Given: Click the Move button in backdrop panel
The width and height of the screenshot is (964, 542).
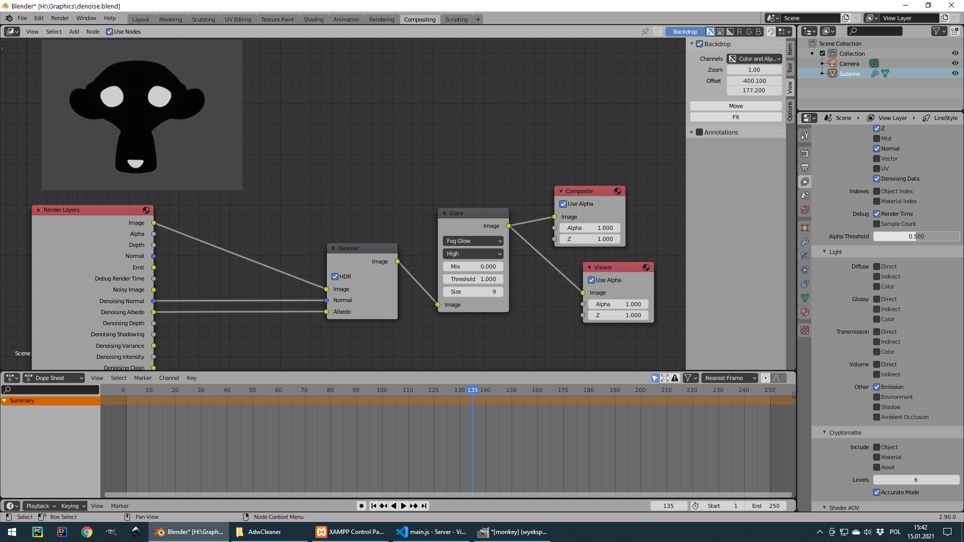Looking at the screenshot, I should [736, 106].
